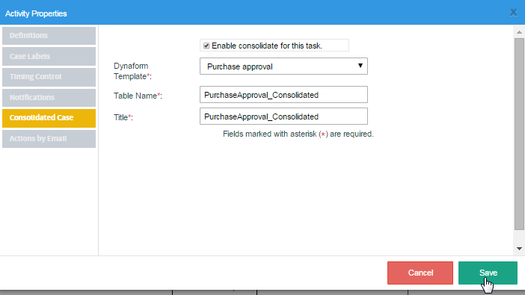This screenshot has height=295, width=525.
Task: Click the Table Name input field
Action: 283,95
